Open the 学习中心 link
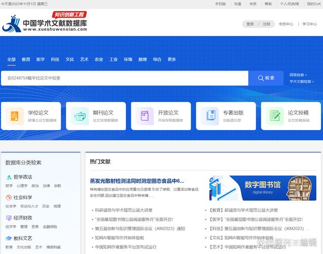Screen dimensions: 323x254 tap(309, 24)
